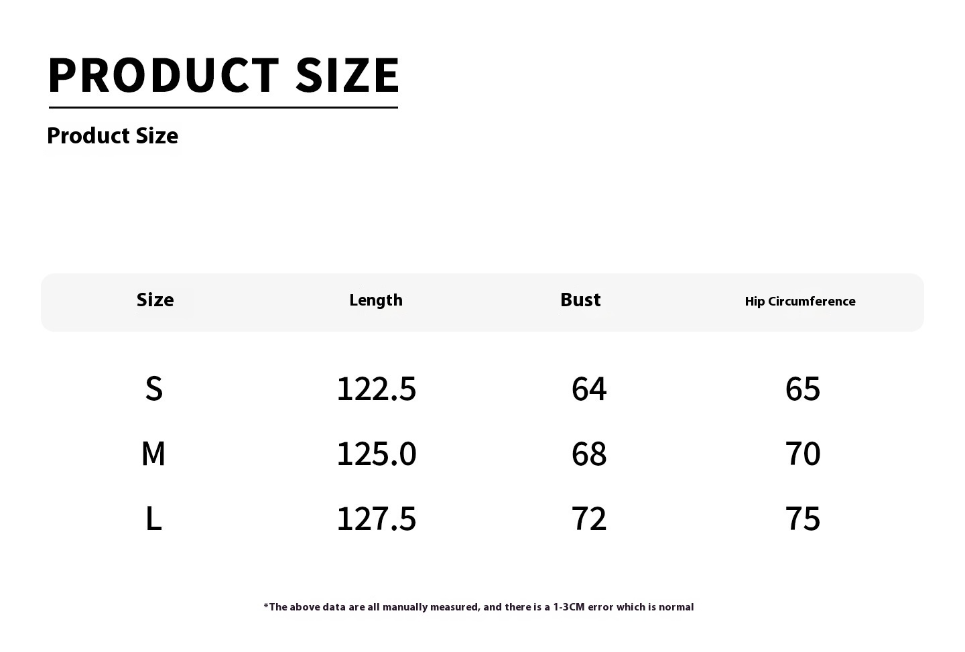Select the Length column header
This screenshot has width=965, height=652.
376,300
